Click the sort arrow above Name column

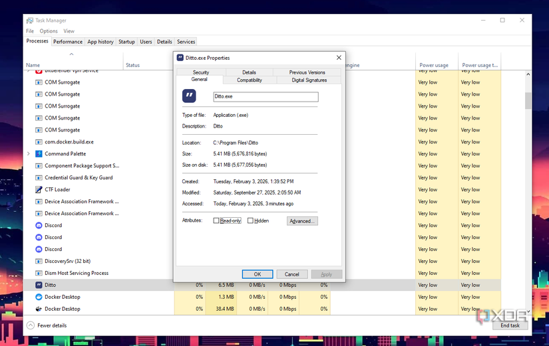pos(71,54)
